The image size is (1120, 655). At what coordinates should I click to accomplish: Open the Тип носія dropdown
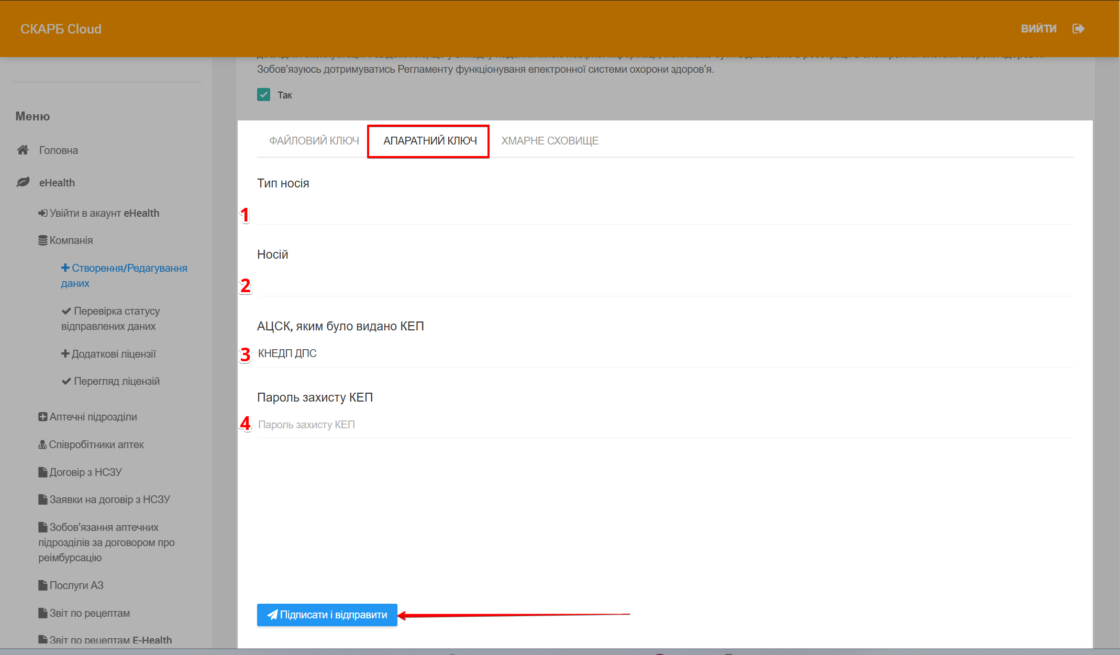point(665,214)
